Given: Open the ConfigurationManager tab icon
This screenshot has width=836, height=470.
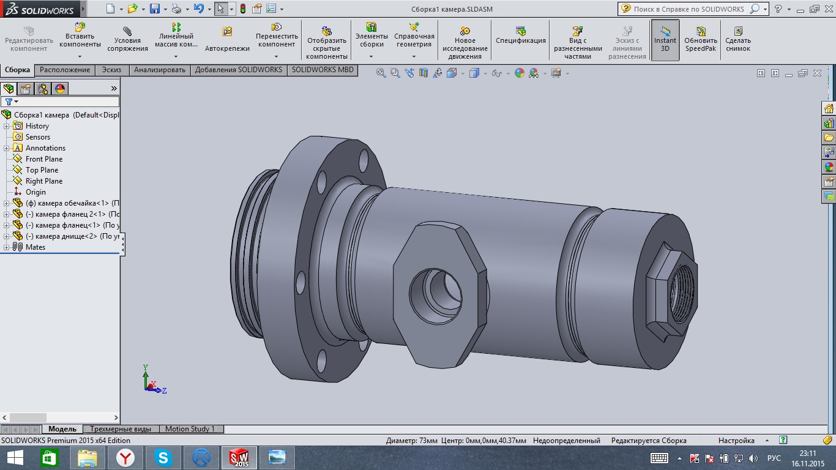Looking at the screenshot, I should pyautogui.click(x=43, y=89).
